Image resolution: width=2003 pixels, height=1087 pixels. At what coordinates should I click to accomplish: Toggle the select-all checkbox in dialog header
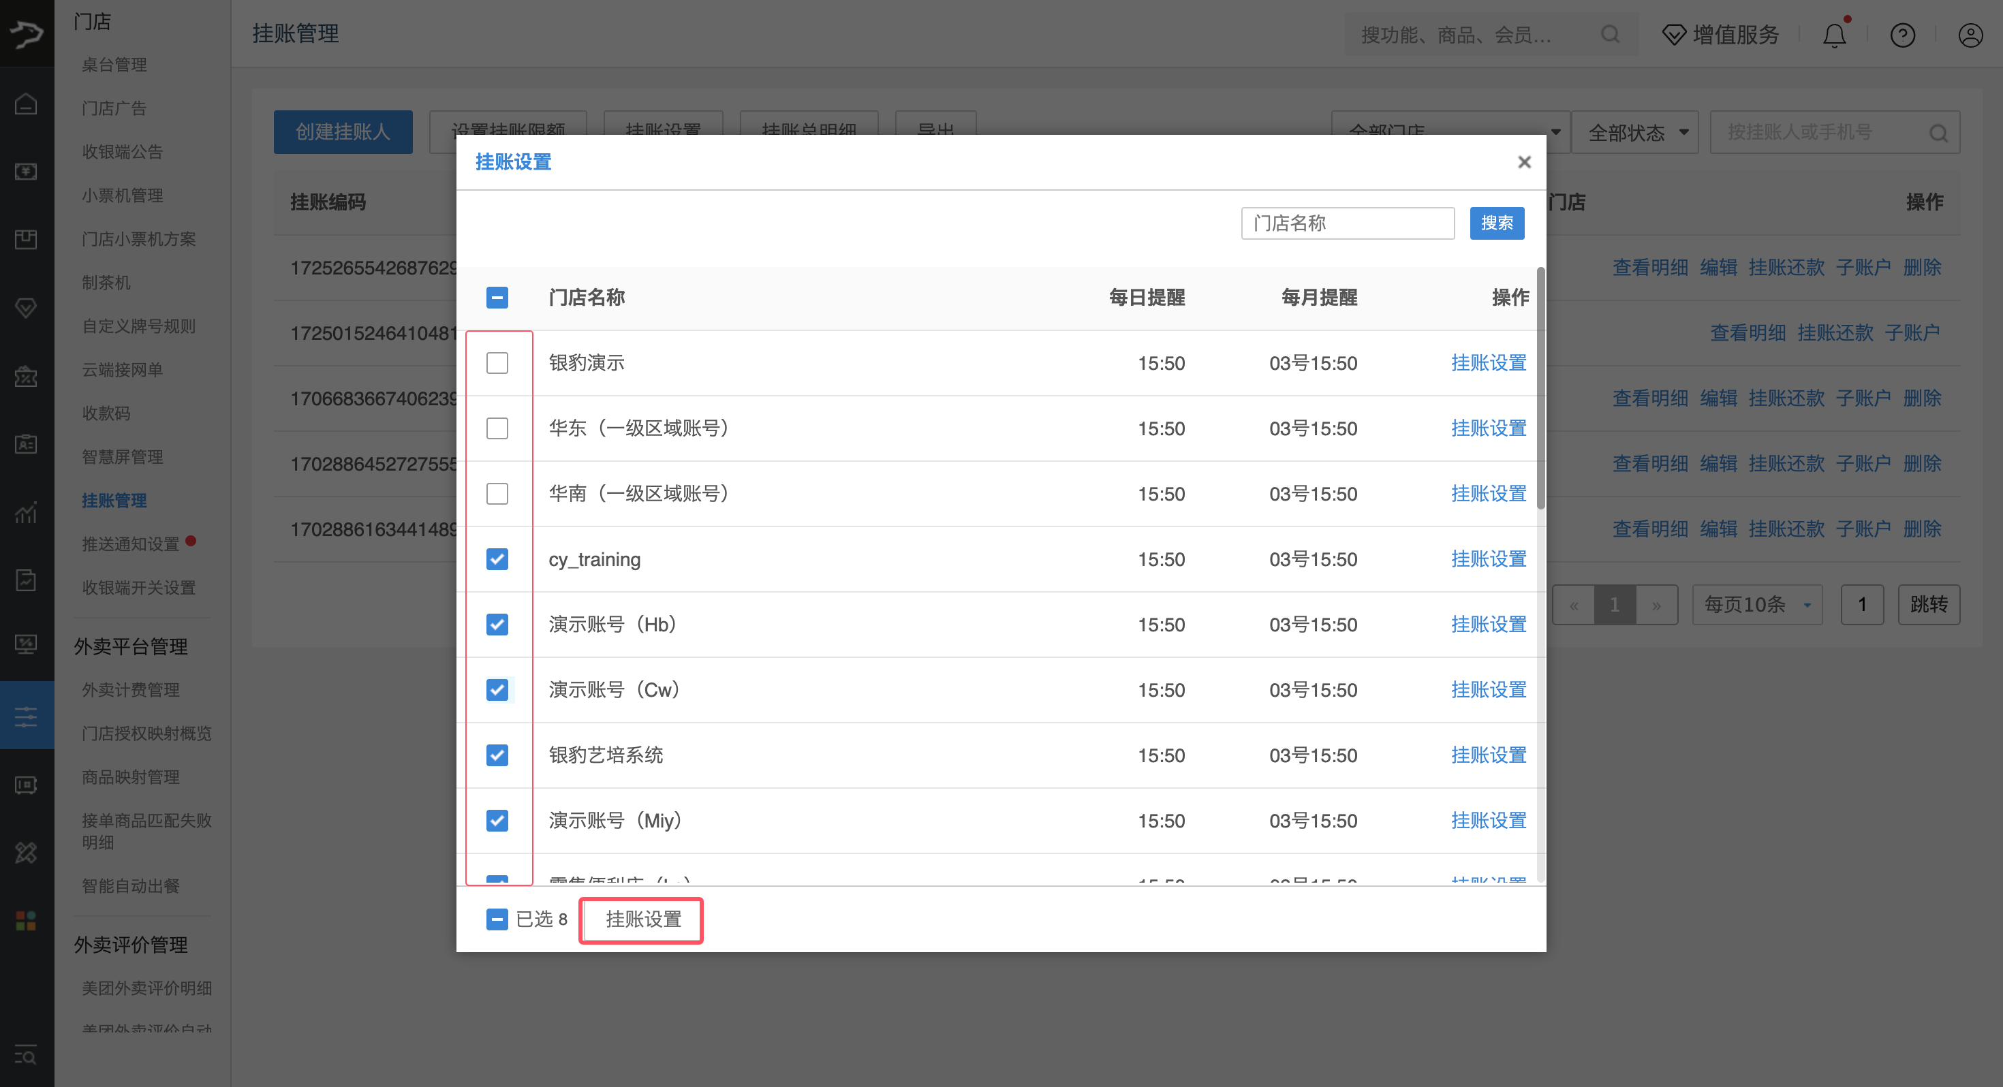(497, 297)
